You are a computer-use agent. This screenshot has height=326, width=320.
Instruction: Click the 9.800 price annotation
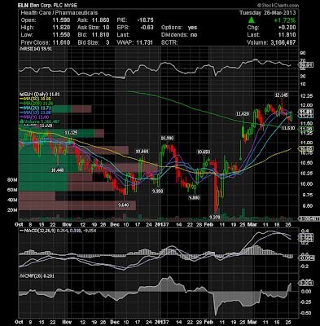click(194, 197)
